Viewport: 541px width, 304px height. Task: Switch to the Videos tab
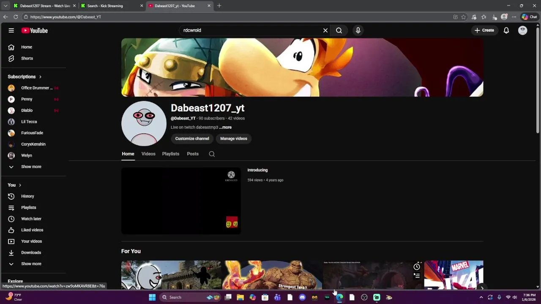148,154
